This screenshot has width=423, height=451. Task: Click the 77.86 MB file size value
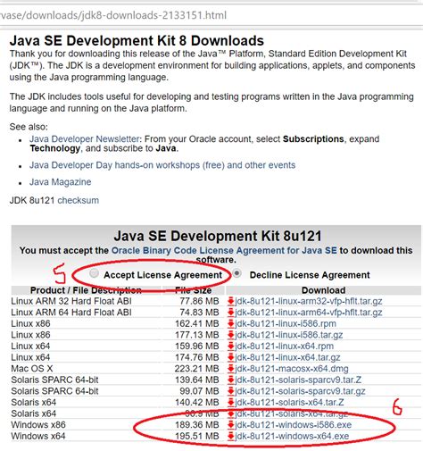pos(199,301)
